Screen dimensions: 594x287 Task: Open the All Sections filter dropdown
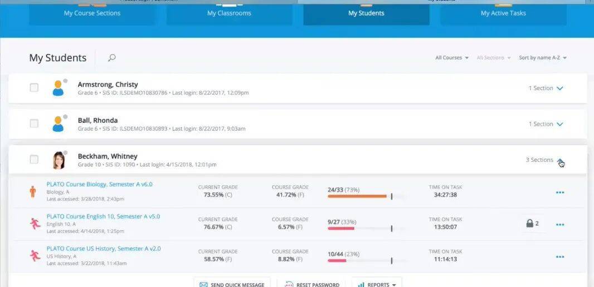point(494,58)
